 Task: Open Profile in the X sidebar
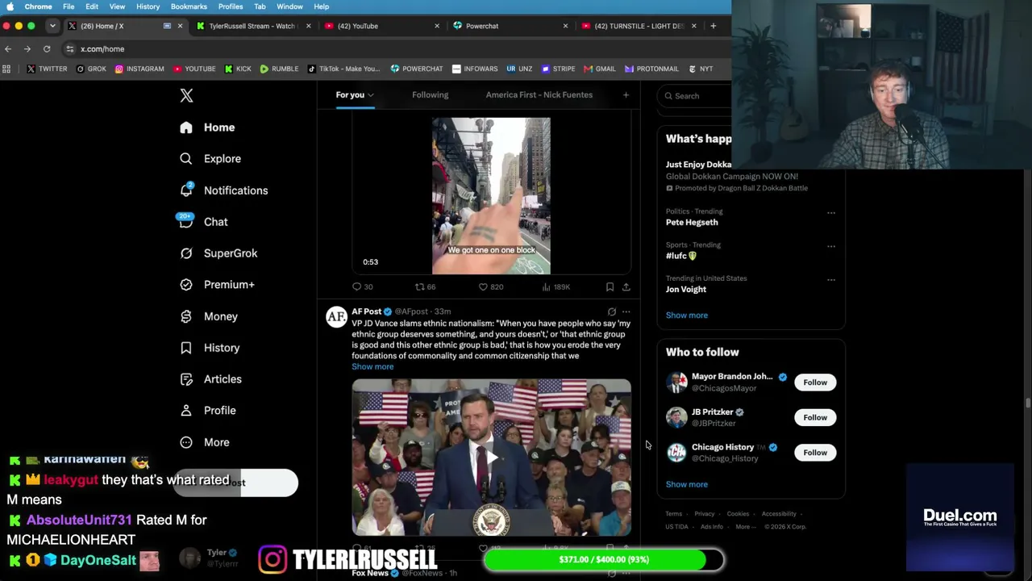pos(207,411)
